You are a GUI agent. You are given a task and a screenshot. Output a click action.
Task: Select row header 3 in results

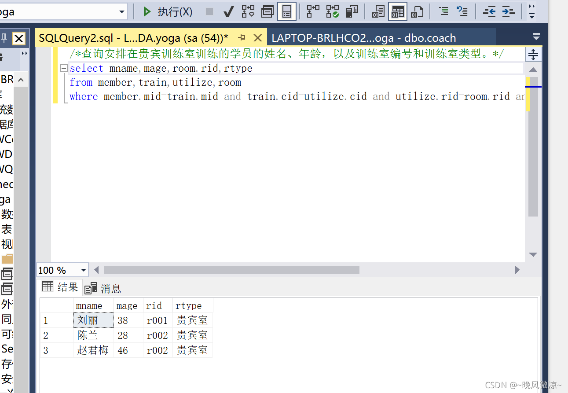pyautogui.click(x=57, y=350)
